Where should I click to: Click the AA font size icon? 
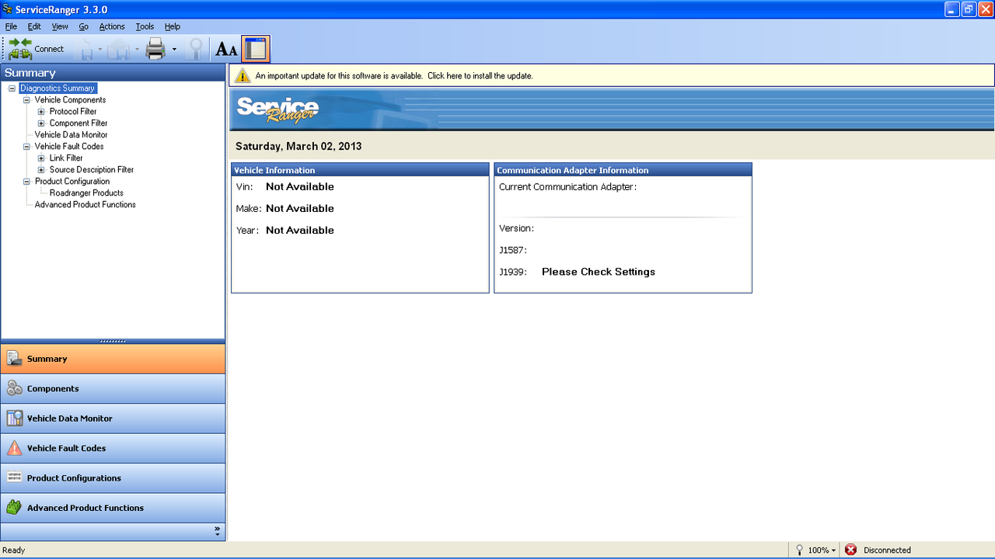click(x=226, y=50)
